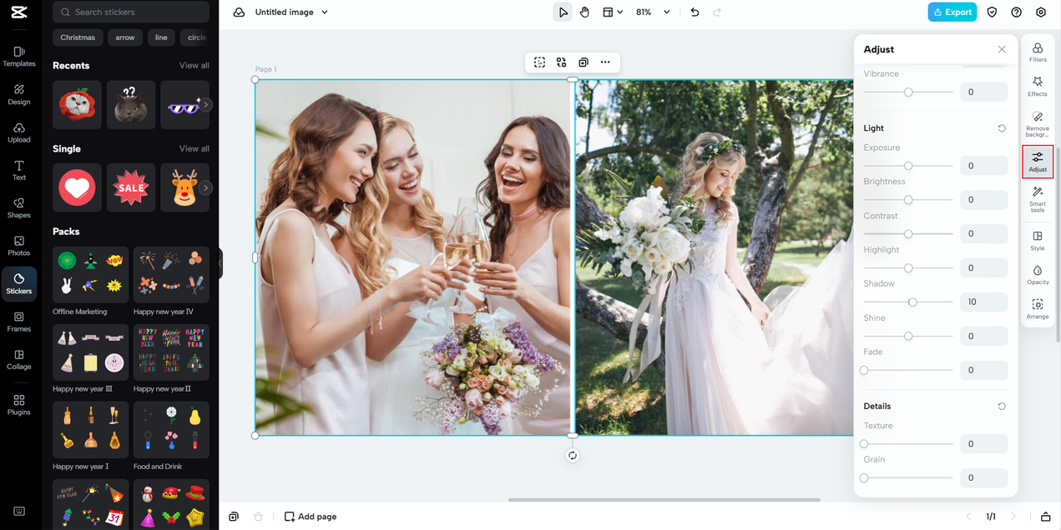
Task: Open the settings gear icon
Action: tap(1040, 12)
